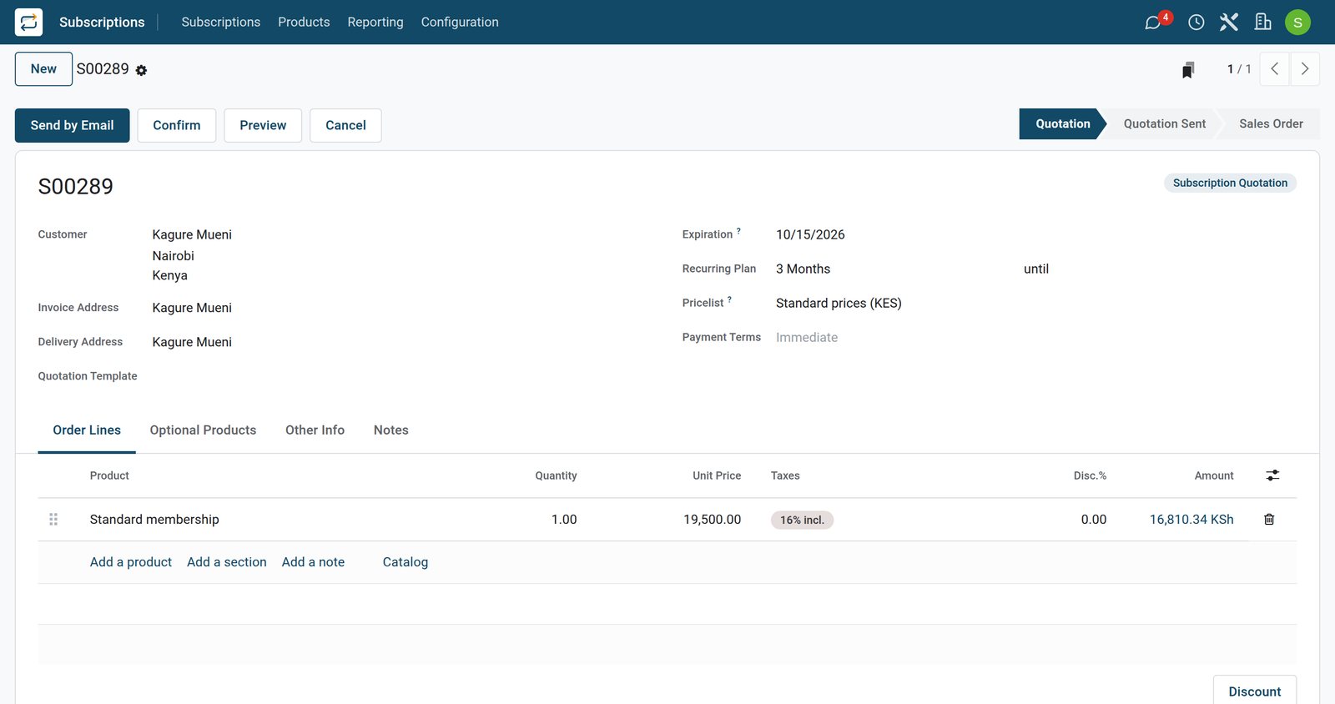This screenshot has width=1335, height=704.
Task: Open the user avatar menu
Action: (1297, 23)
